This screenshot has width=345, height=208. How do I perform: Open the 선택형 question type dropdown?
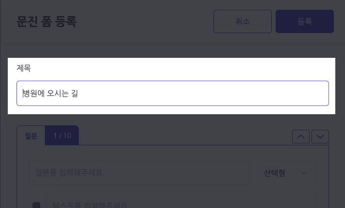click(287, 173)
